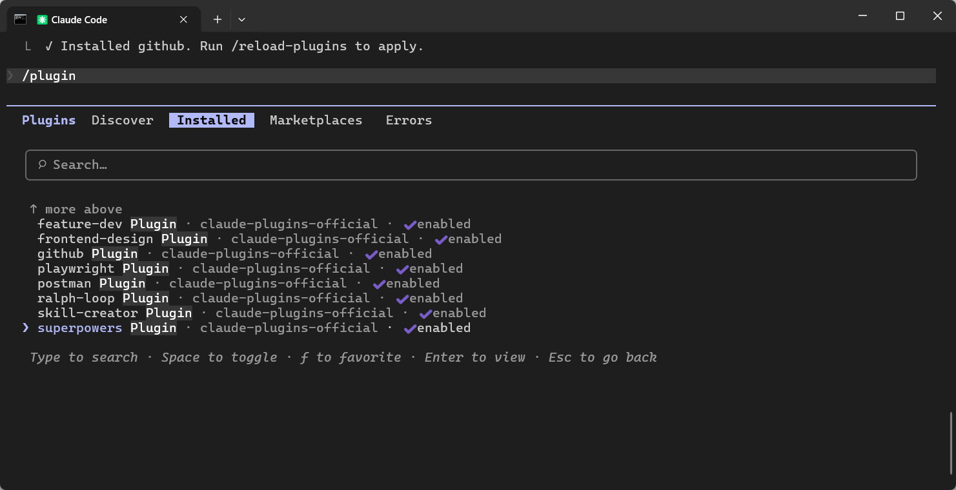Toggle the enabled checkmark for playwright
Image resolution: width=956 pixels, height=490 pixels.
coord(402,269)
